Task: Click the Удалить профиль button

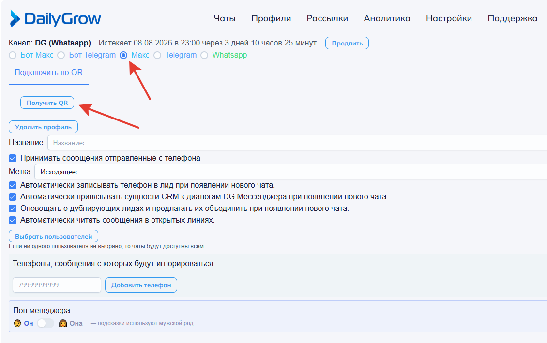Action: (x=43, y=127)
